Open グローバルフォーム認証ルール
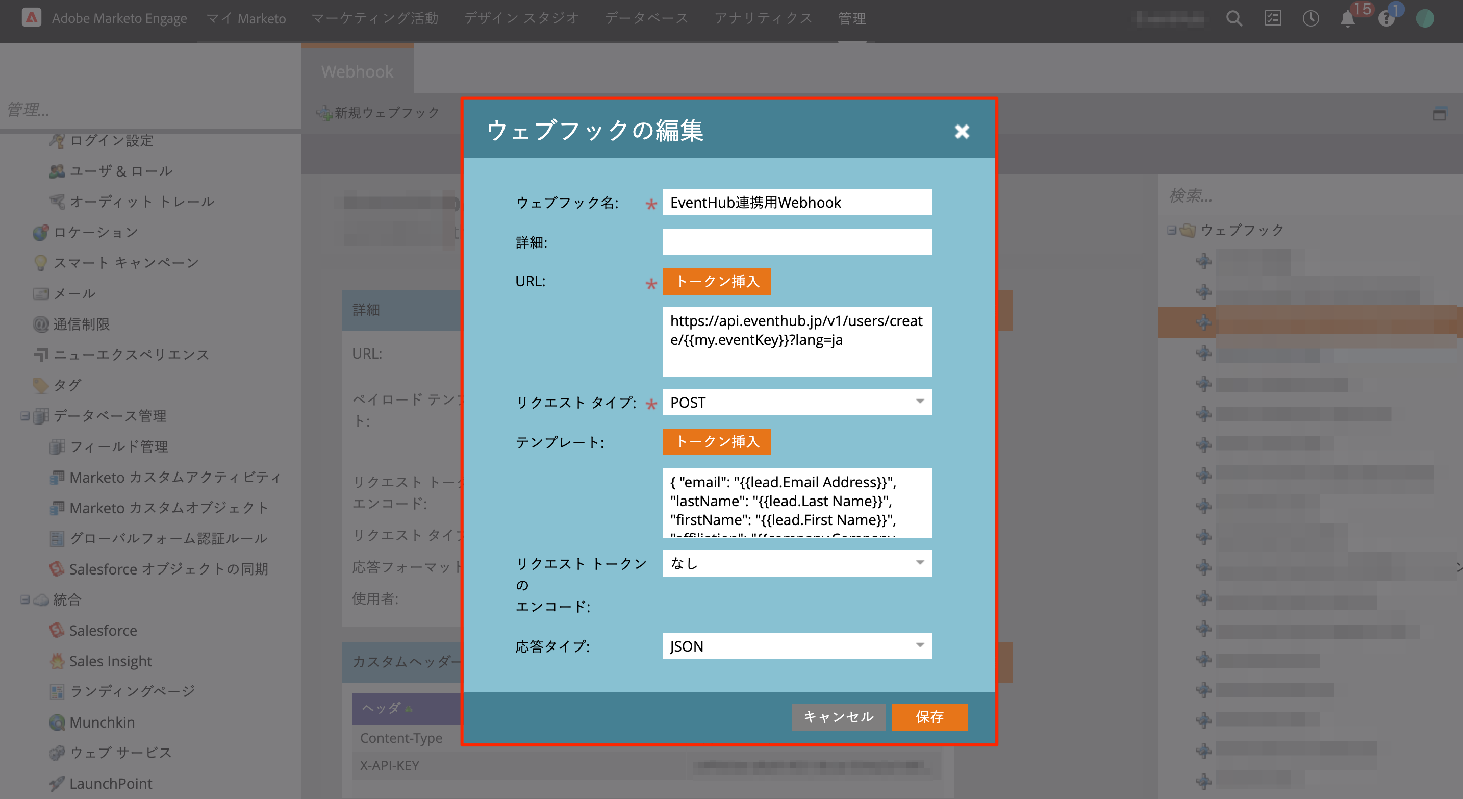 pyautogui.click(x=168, y=538)
